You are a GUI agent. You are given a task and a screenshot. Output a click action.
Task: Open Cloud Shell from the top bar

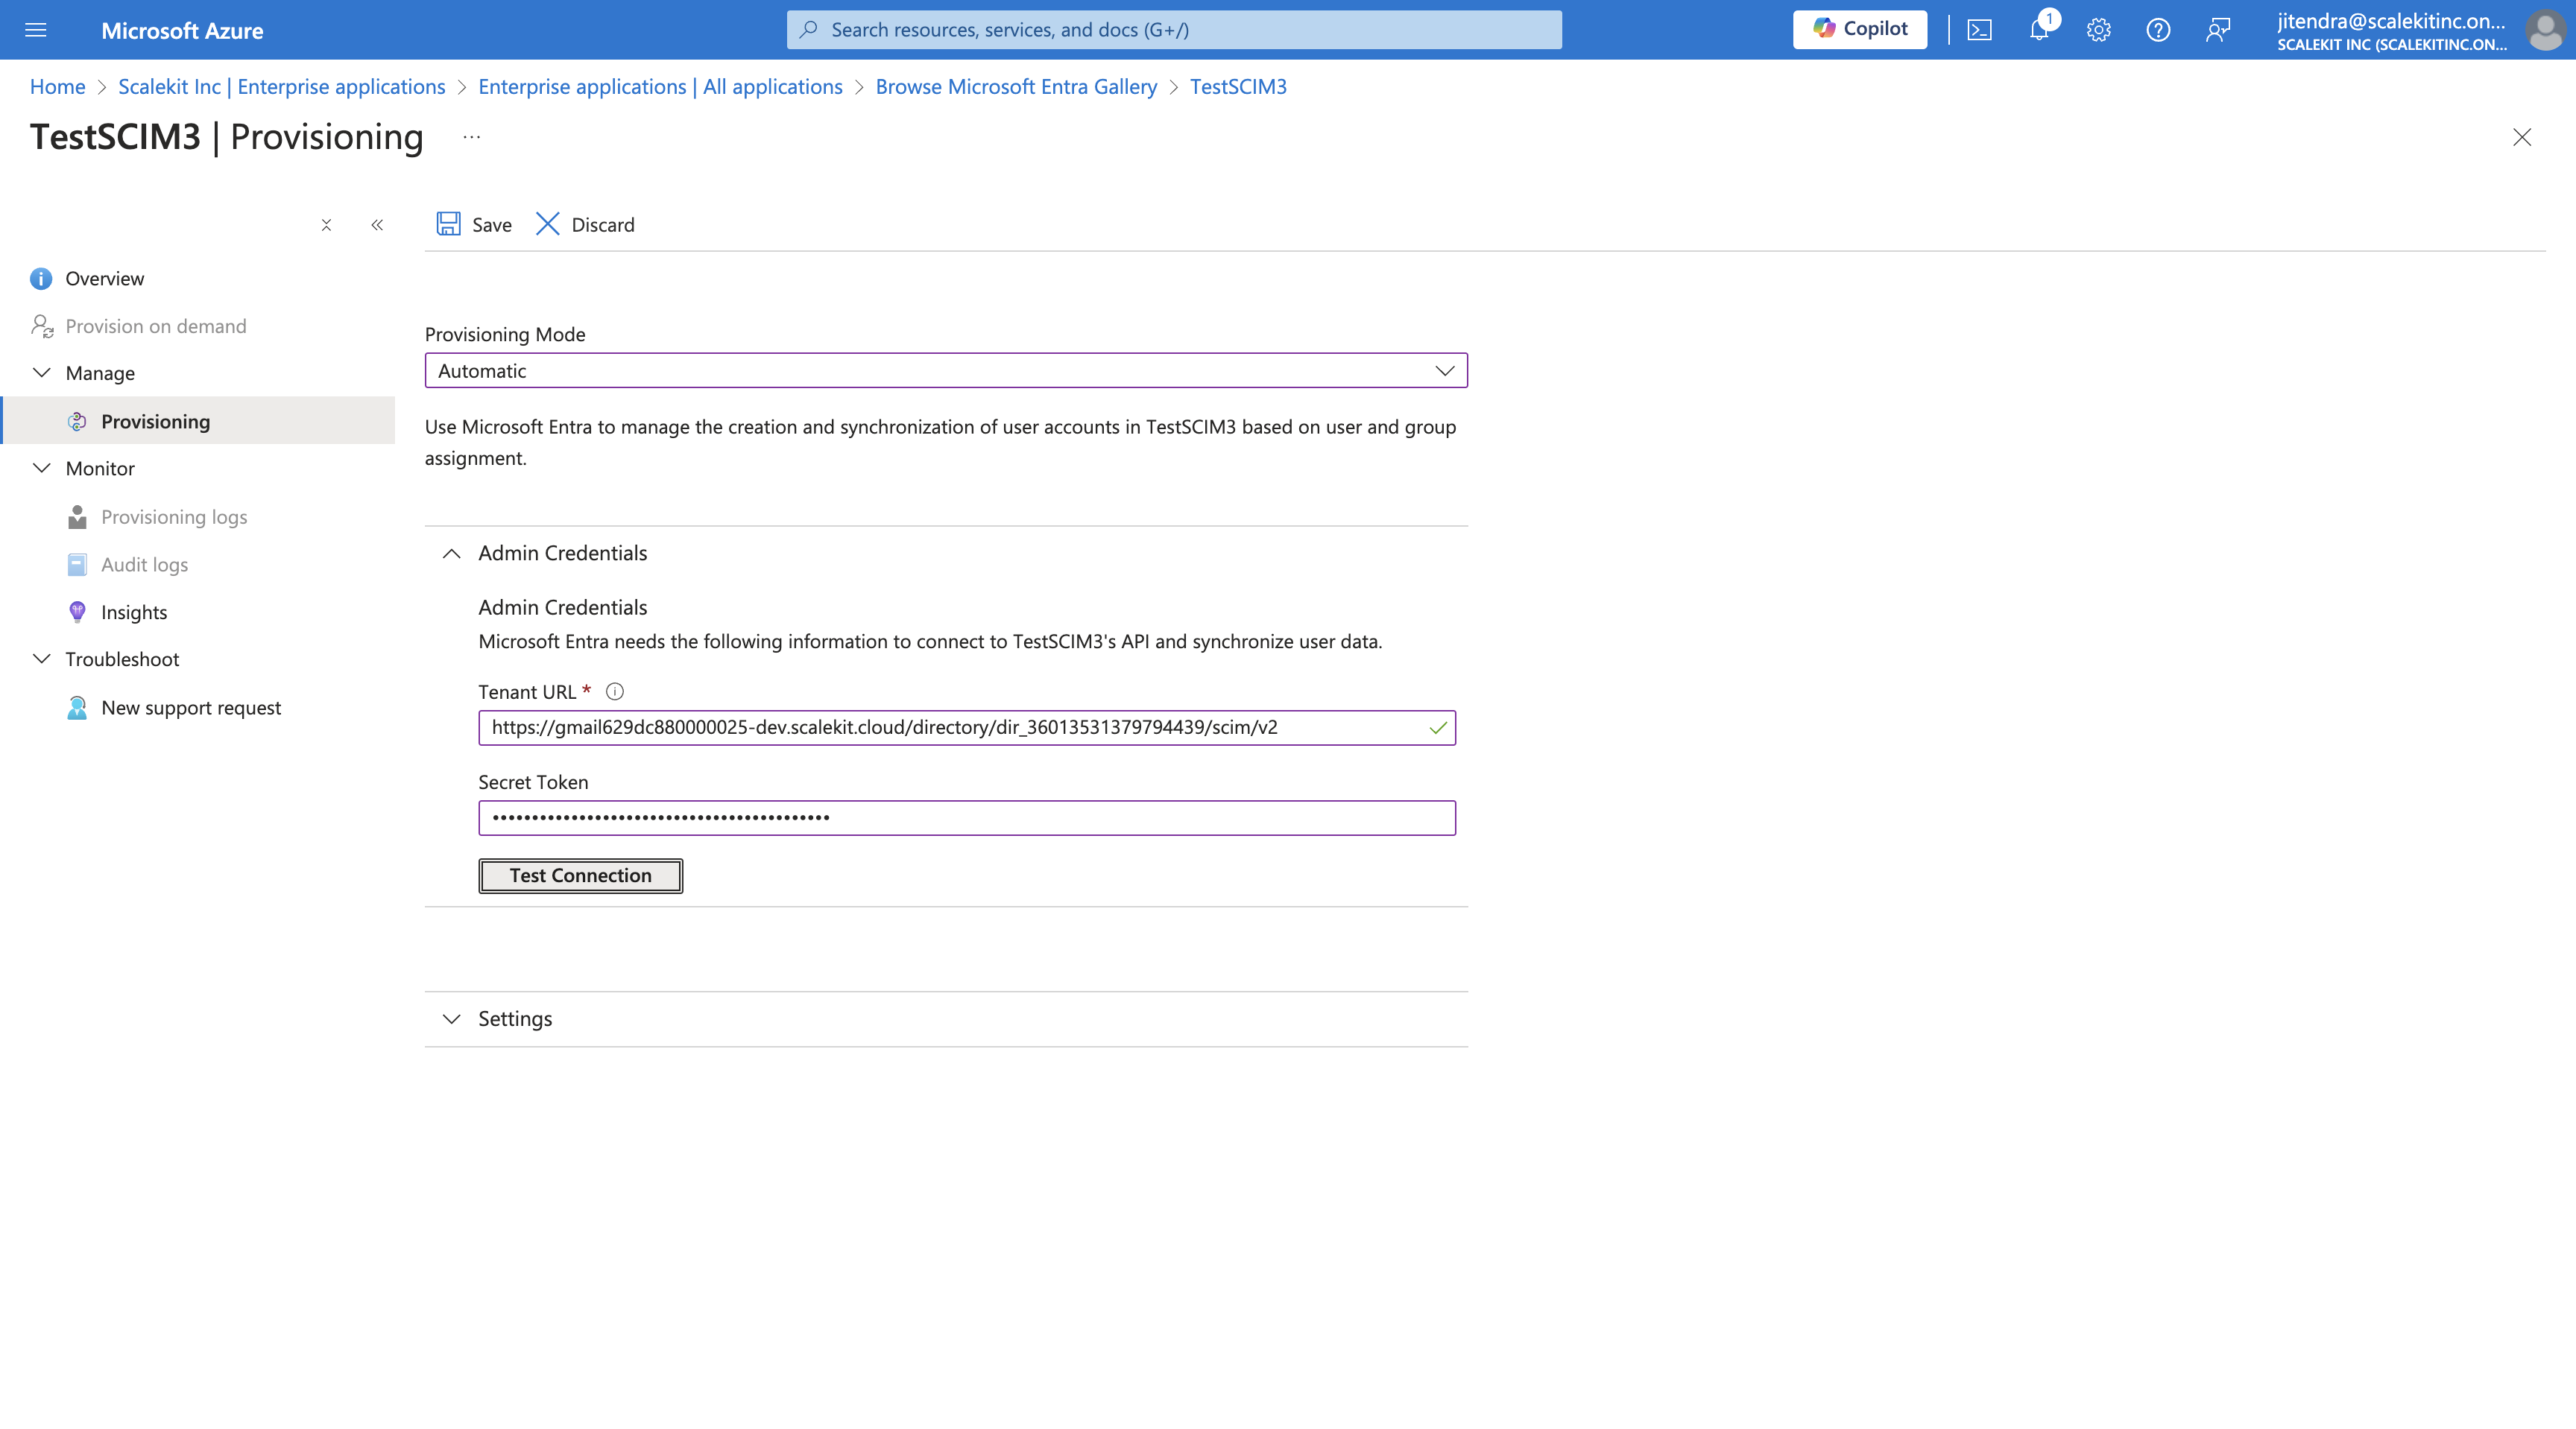pyautogui.click(x=1979, y=30)
